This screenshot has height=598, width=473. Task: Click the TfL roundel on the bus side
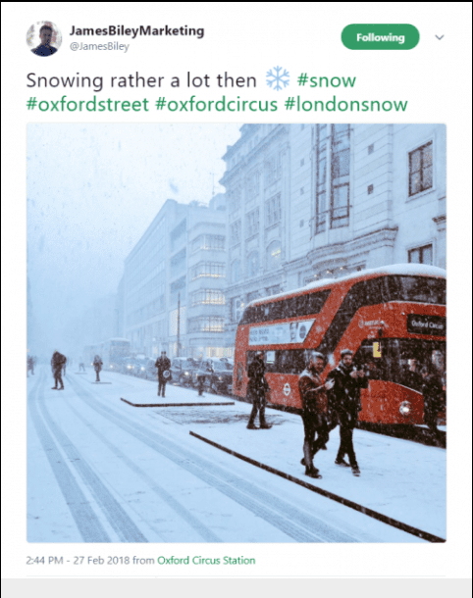point(287,389)
